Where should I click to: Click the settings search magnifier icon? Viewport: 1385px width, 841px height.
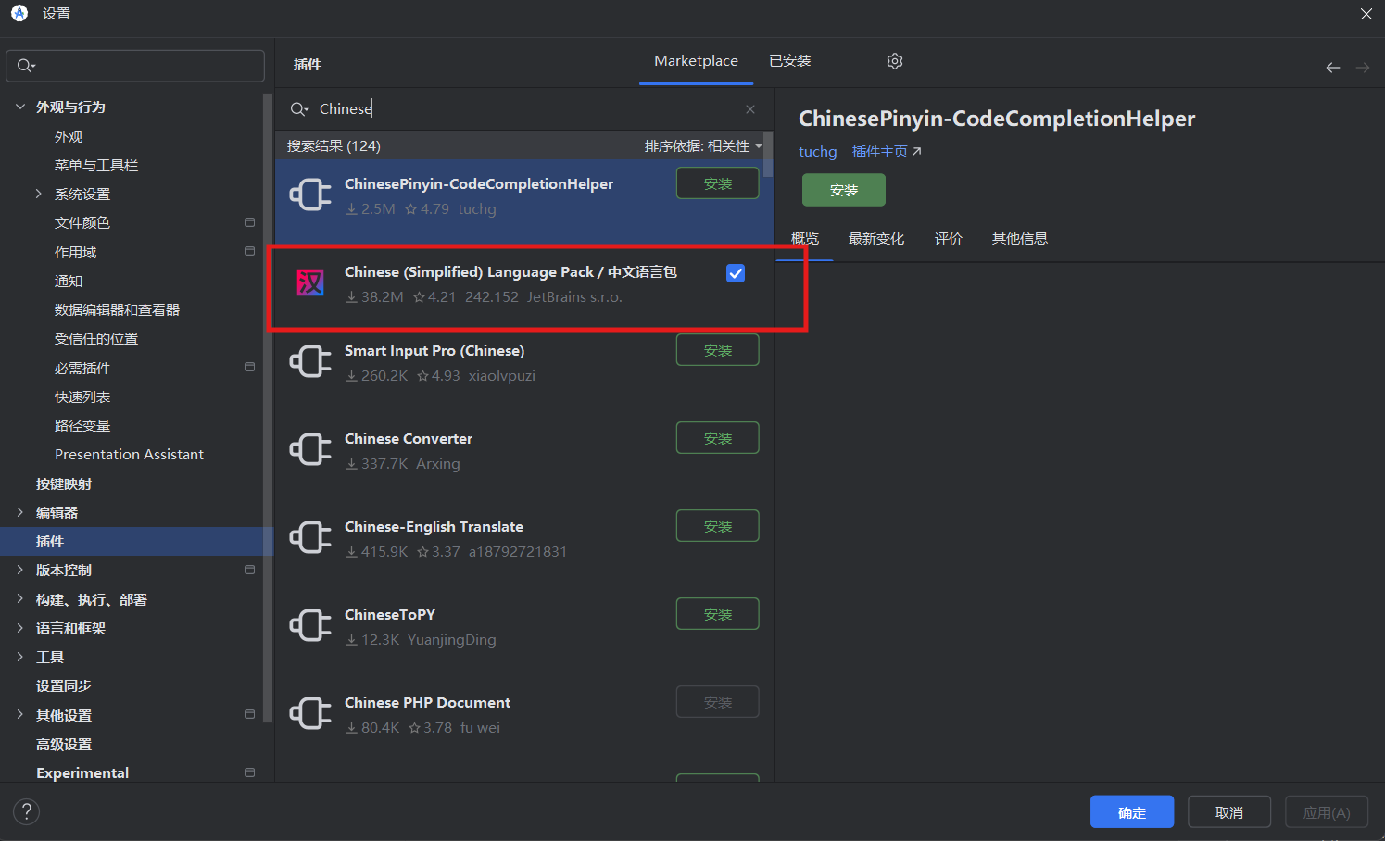point(26,66)
